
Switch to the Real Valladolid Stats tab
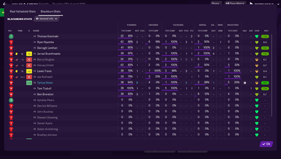23,12
